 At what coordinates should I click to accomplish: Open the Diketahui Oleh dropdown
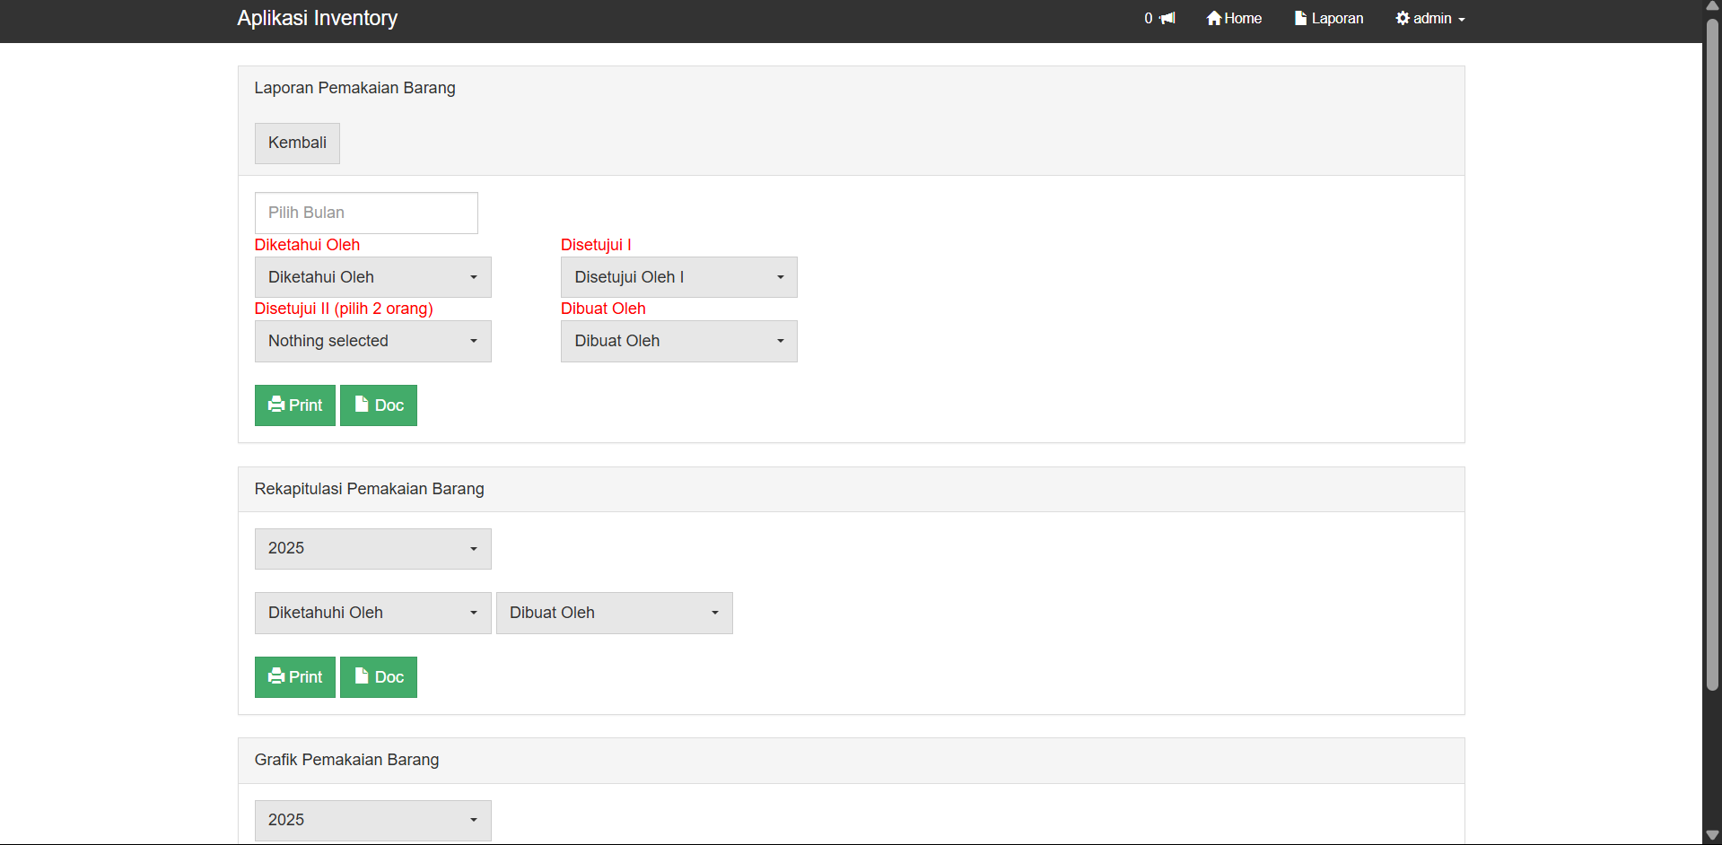pyautogui.click(x=372, y=277)
